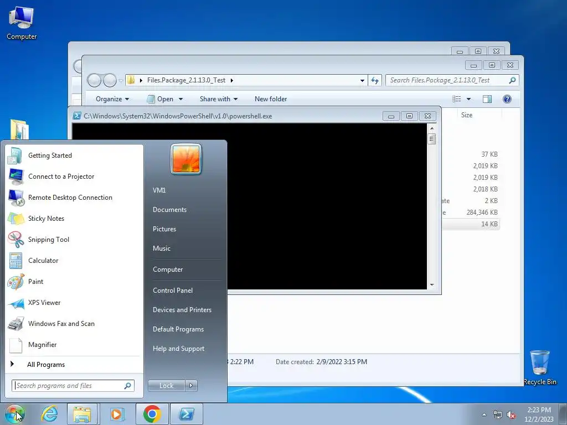Open Remote Desktop Connection

[74, 198]
